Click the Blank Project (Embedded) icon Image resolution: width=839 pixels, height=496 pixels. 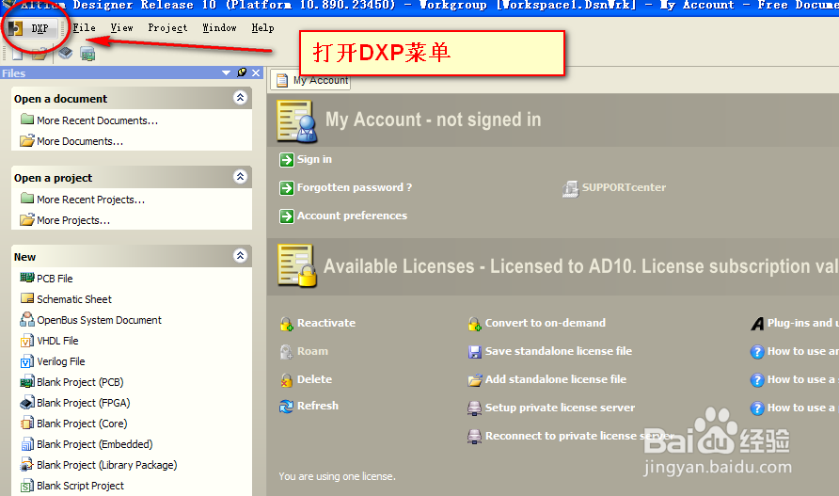click(x=26, y=444)
